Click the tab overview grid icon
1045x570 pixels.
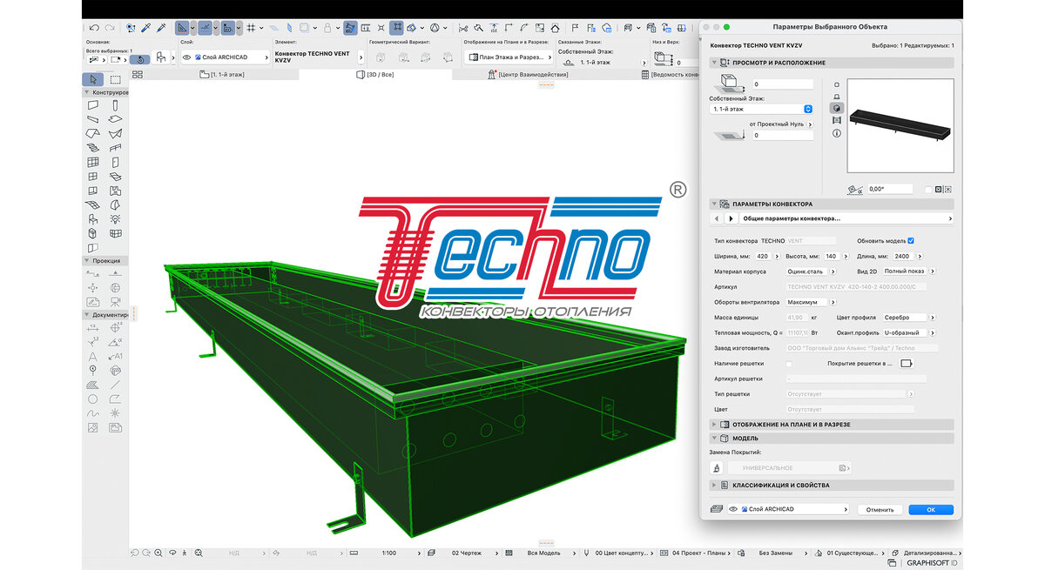click(138, 75)
